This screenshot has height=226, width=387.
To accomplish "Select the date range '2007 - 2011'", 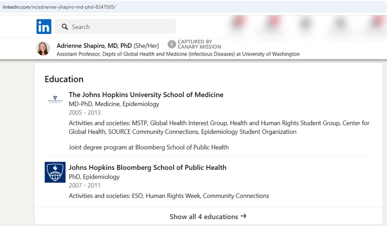I will tap(85, 185).
